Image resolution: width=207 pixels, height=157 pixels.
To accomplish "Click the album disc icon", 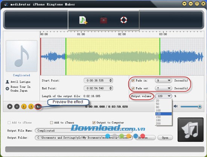I will [8, 89].
